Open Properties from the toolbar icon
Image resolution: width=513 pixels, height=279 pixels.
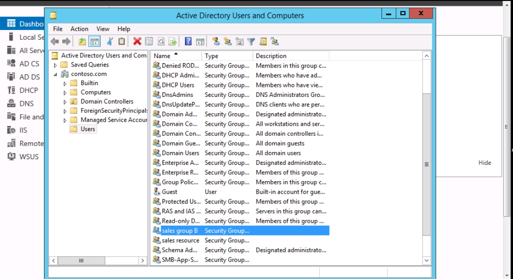[149, 42]
